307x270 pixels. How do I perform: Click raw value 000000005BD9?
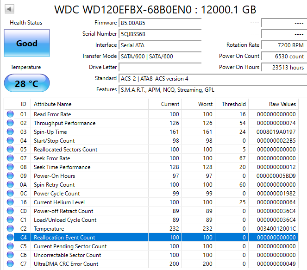click(x=276, y=176)
